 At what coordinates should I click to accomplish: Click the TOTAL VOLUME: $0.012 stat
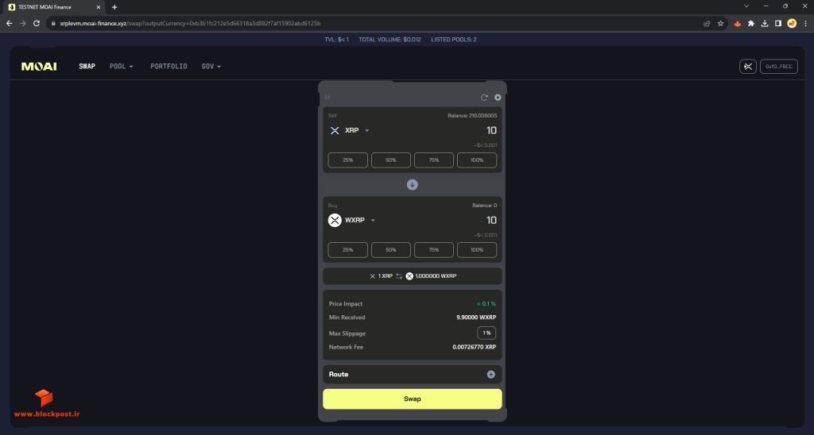pyautogui.click(x=390, y=40)
